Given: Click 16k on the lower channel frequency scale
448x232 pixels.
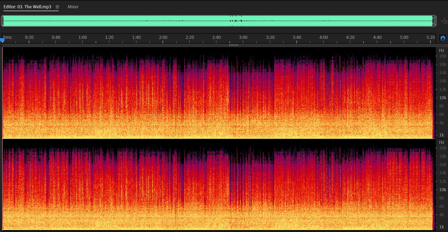Looking at the screenshot, I should click(443, 165).
